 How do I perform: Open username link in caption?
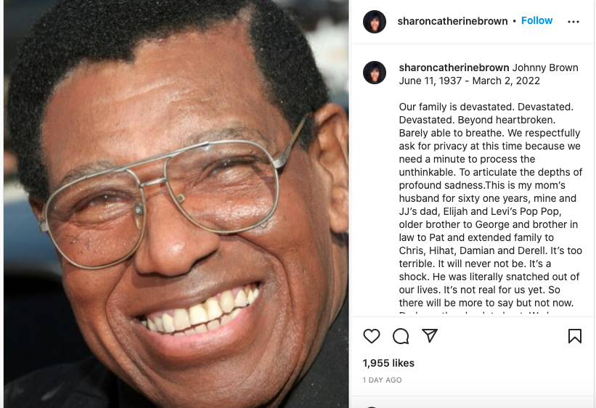(454, 68)
